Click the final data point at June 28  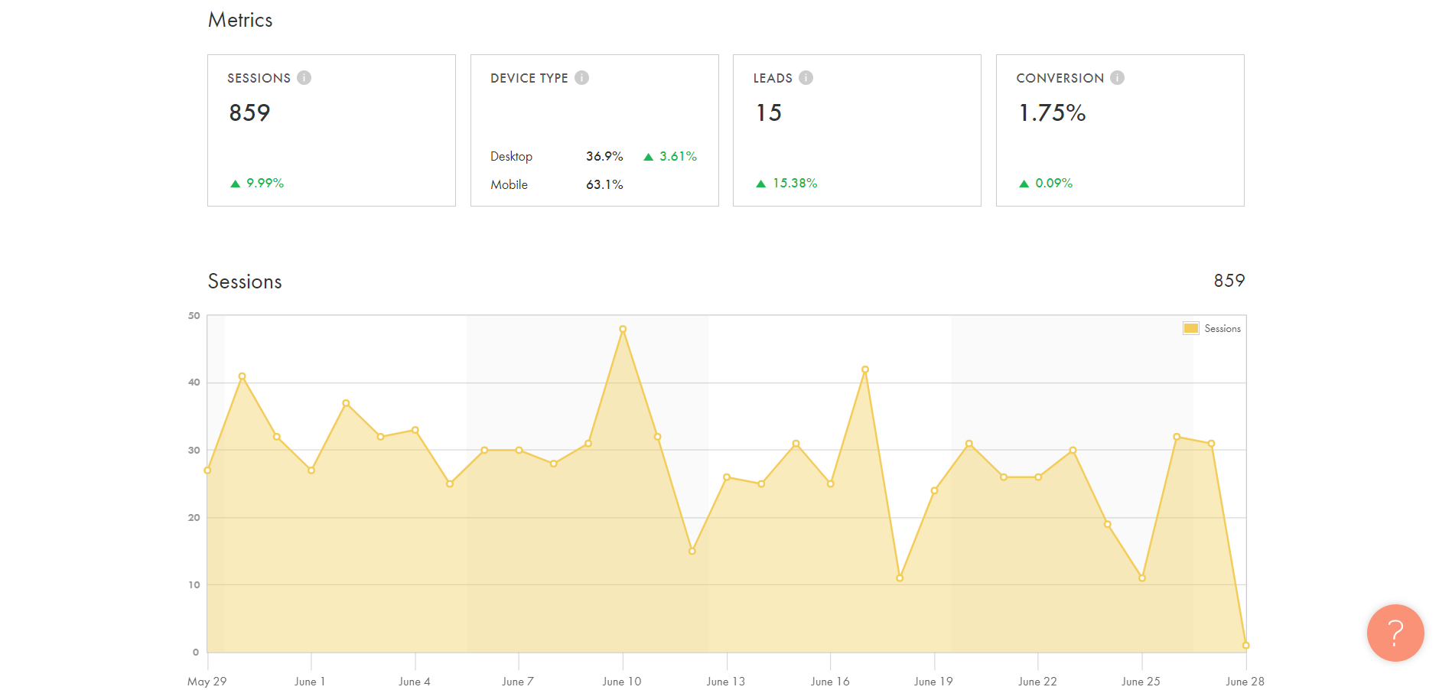coord(1245,646)
